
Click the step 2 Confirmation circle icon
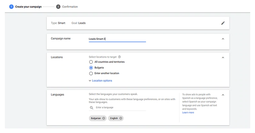[58, 6]
